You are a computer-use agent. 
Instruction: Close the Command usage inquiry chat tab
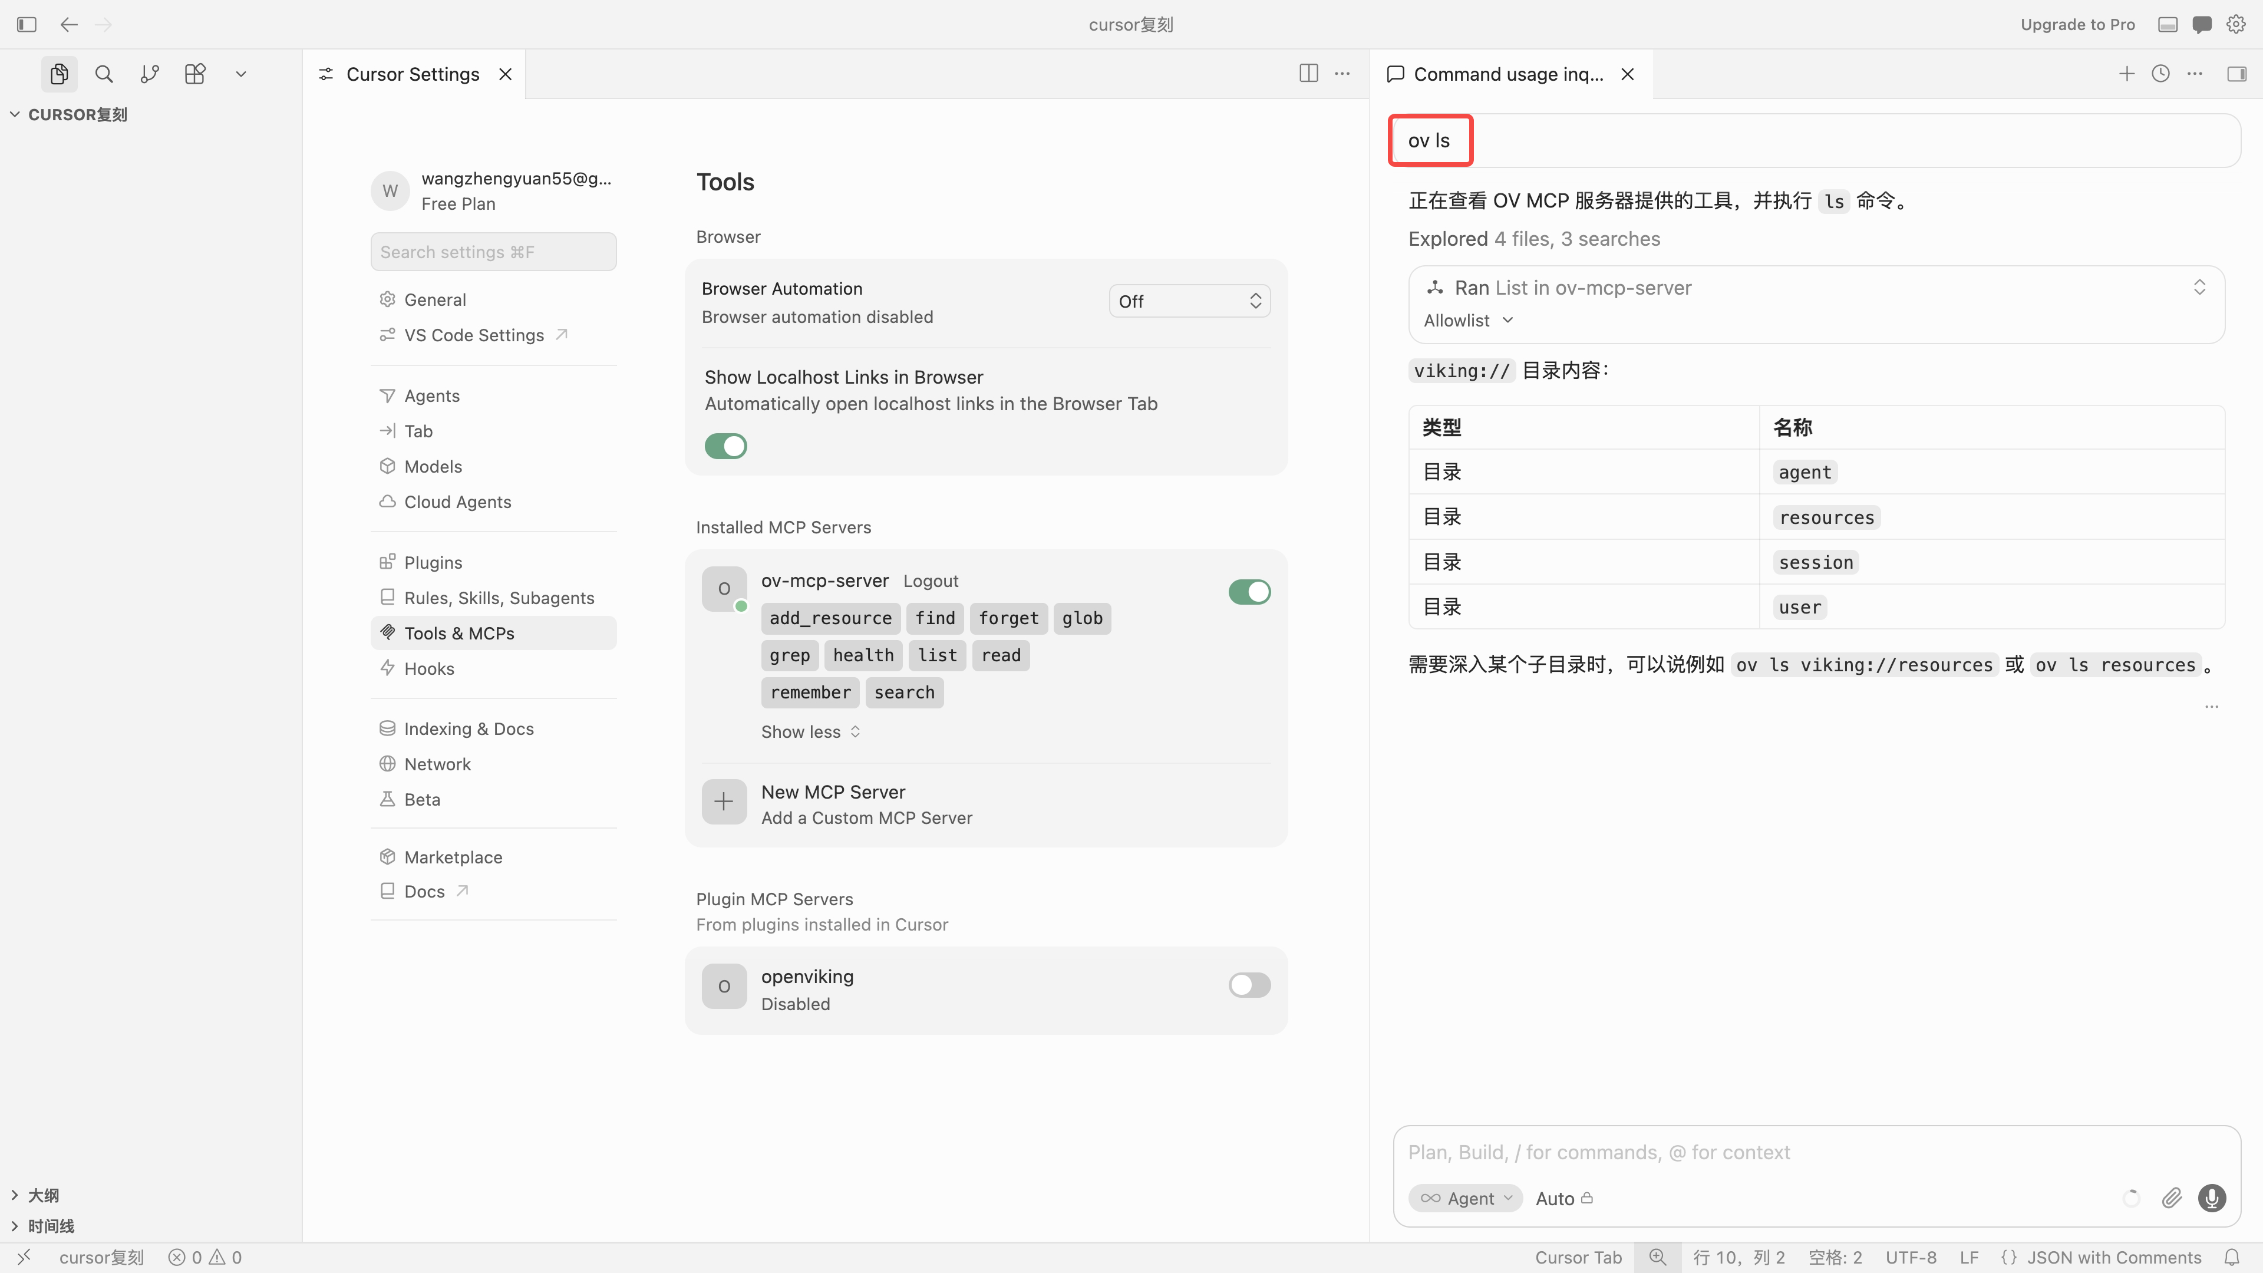pyautogui.click(x=1627, y=74)
